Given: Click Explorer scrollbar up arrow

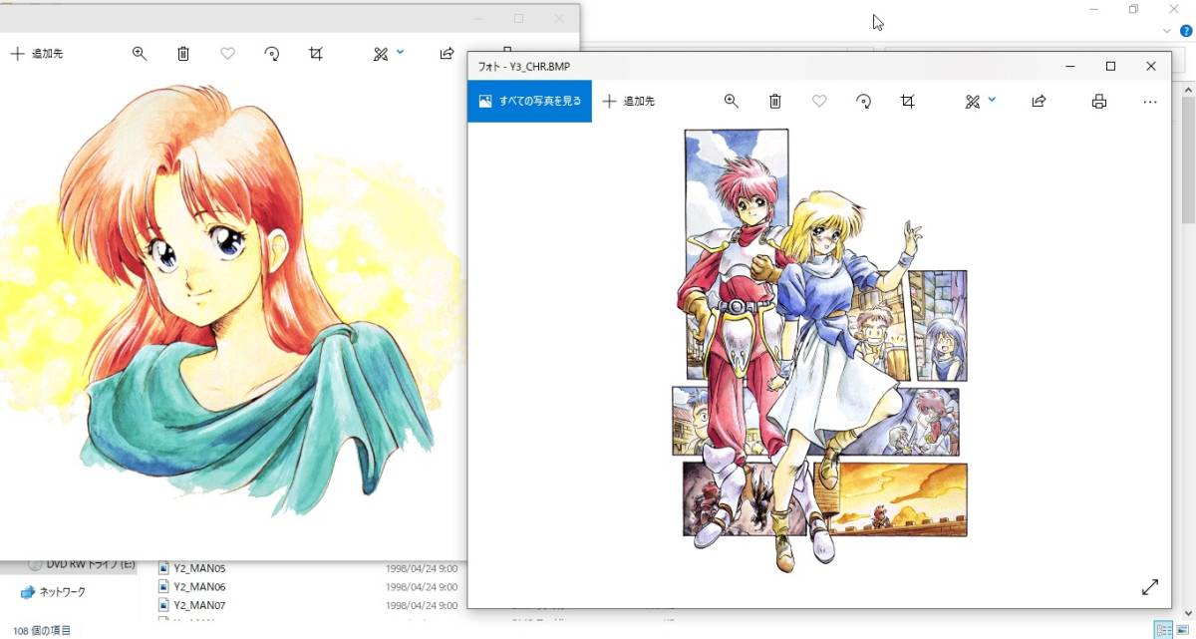Looking at the screenshot, I should 1188,89.
